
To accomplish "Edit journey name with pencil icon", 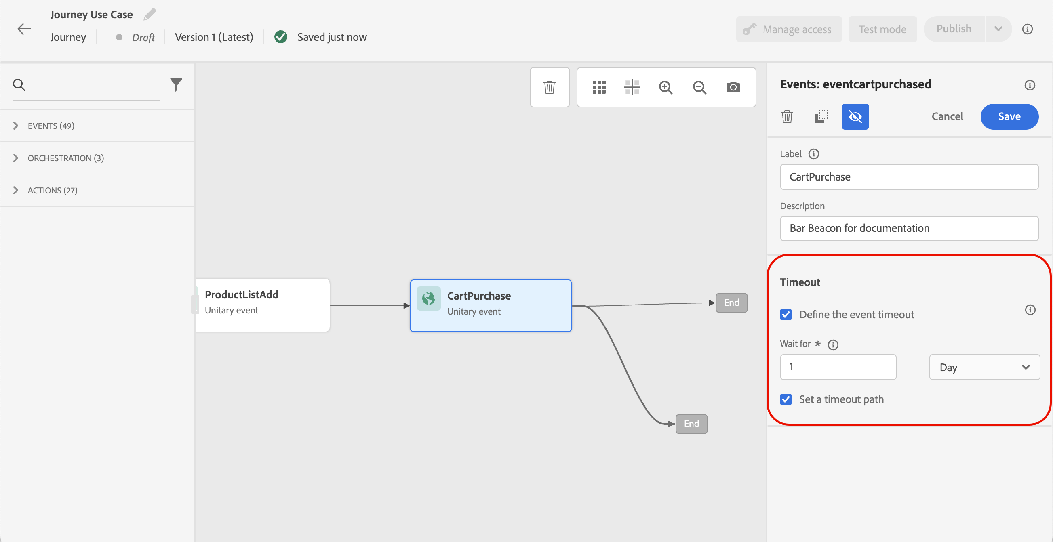I will coord(150,14).
